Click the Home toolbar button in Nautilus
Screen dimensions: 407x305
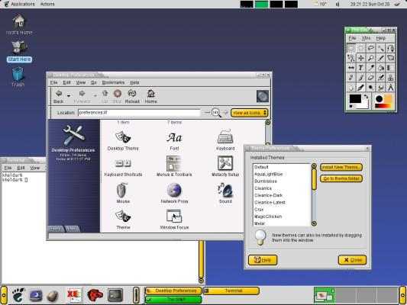[150, 96]
